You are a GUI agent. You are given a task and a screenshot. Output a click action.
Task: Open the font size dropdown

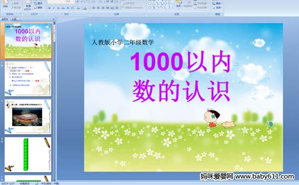coord(73,1)
